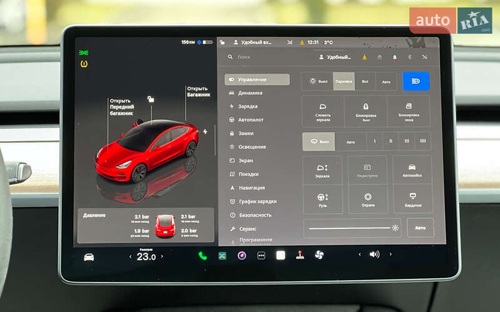Screen dimensions: 500x312
Task: Toggle the Авто brightness button
Action: 420,228
